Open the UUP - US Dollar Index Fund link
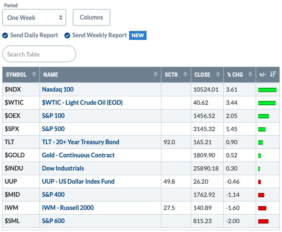 point(78,182)
